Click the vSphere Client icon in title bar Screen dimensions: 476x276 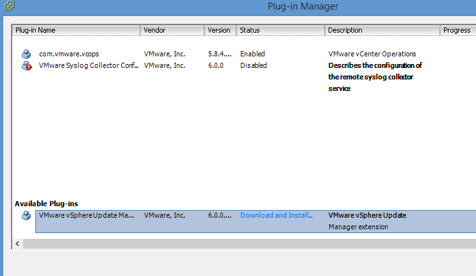[x=10, y=6]
